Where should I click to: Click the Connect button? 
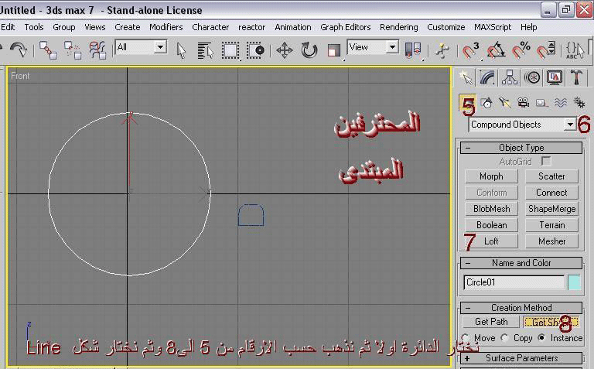(x=551, y=193)
